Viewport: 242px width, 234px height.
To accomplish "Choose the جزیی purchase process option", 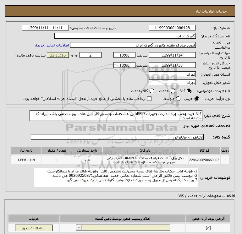I will [197, 99].
